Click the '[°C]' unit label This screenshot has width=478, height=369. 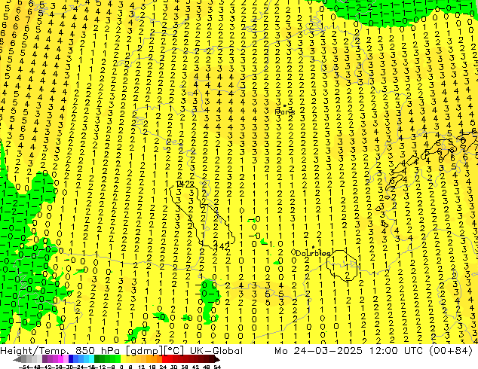173,351
